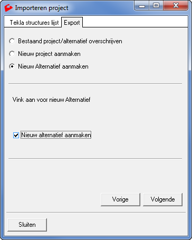Click the Vorige button
This screenshot has height=240, width=192.
[x=120, y=199]
